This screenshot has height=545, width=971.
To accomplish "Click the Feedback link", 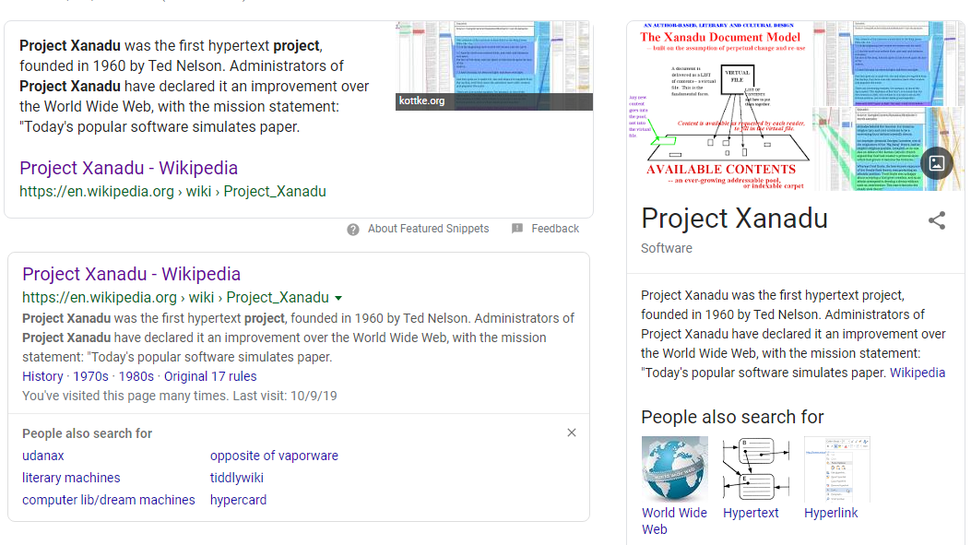I will pos(555,229).
